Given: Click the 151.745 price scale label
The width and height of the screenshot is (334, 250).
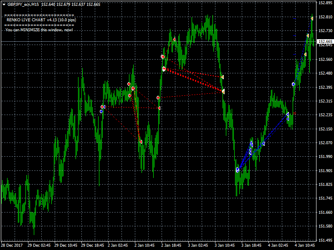Looking at the screenshot, I should (x=325, y=198).
